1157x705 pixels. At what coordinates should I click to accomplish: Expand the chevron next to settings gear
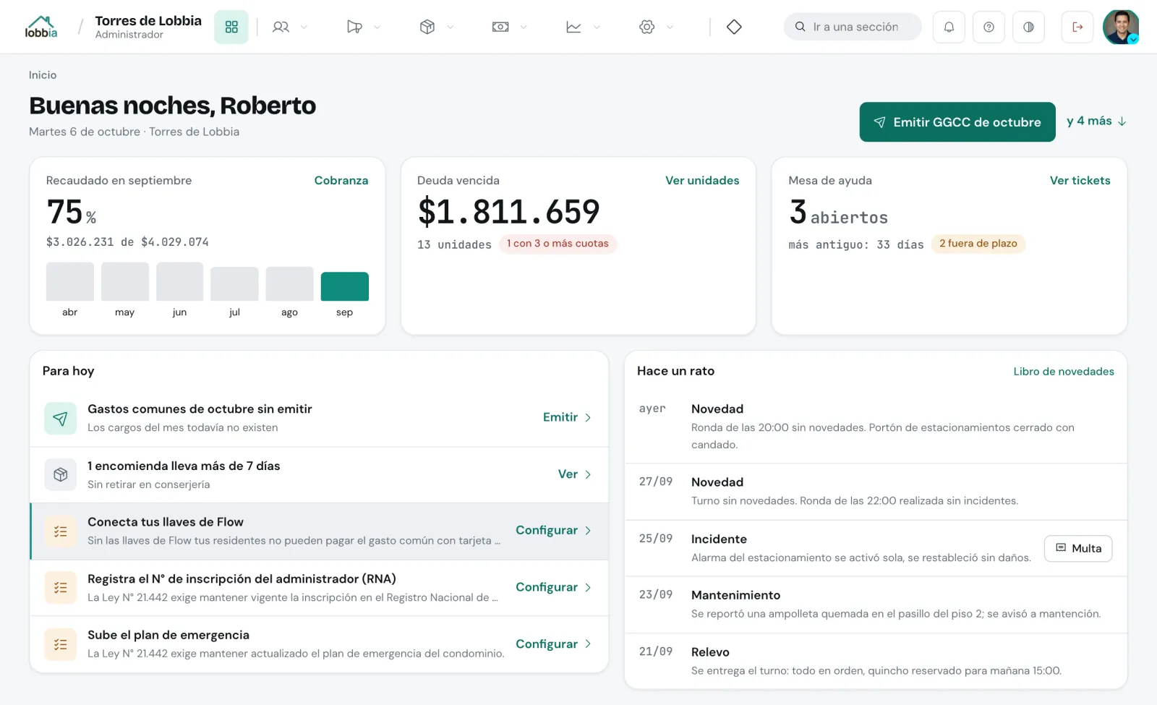(670, 27)
